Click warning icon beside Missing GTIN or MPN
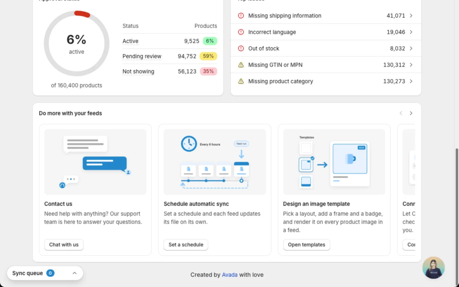This screenshot has width=459, height=287. (241, 65)
